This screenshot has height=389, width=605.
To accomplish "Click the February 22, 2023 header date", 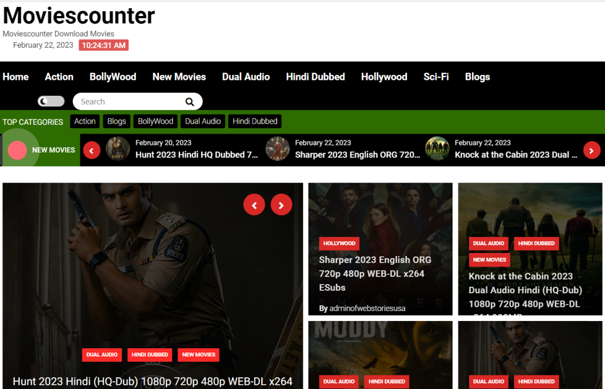I will click(x=43, y=45).
